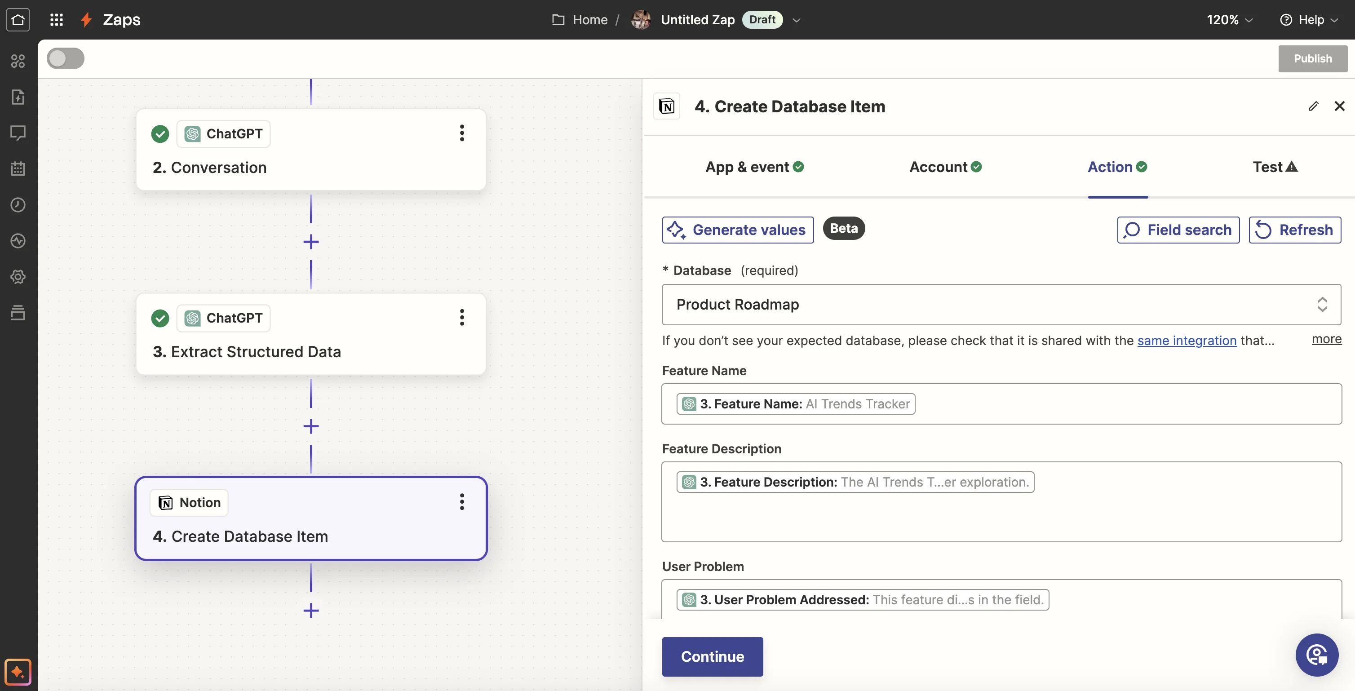Click the AI copilot sparkle icon bottom-left
This screenshot has height=691, width=1355.
coord(18,672)
